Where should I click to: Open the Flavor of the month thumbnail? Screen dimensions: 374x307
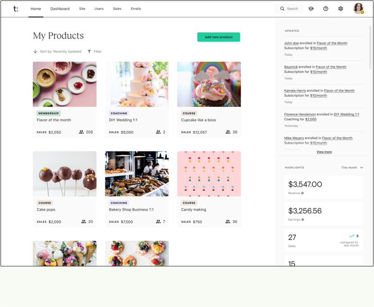[65, 84]
